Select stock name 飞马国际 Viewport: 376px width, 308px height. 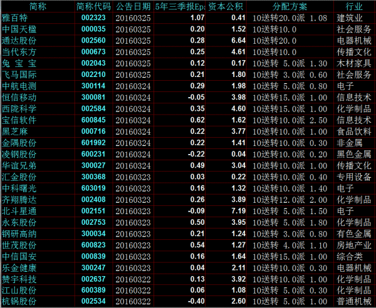click(x=19, y=74)
